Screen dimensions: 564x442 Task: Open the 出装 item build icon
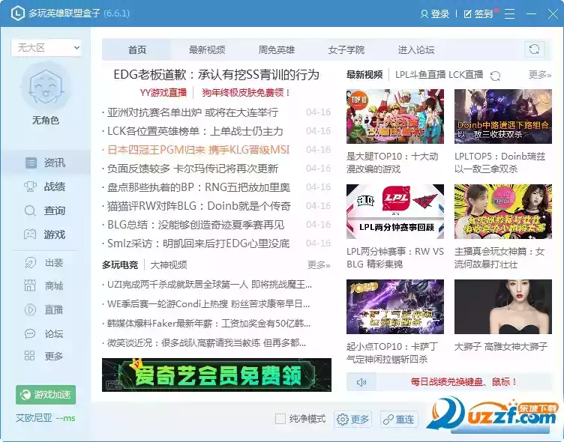[30, 263]
